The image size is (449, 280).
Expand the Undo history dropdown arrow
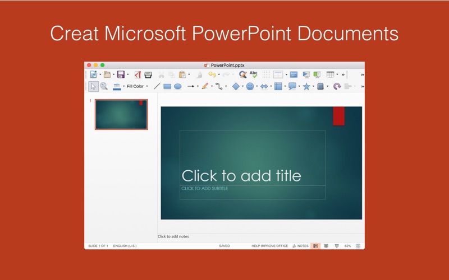tap(219, 74)
